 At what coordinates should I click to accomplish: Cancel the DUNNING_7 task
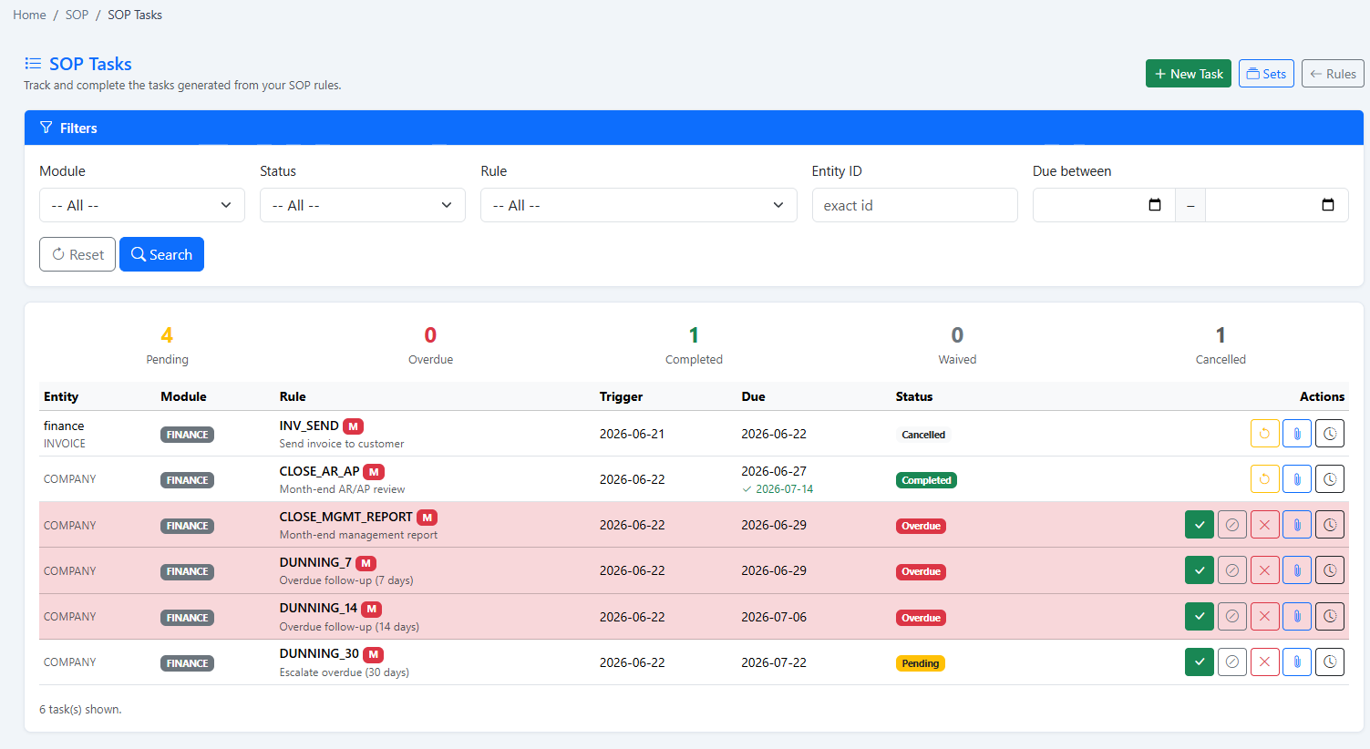tap(1264, 570)
